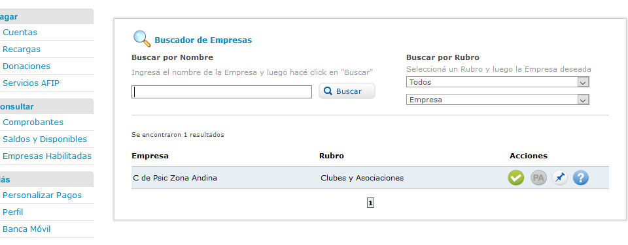Click the arrow of the Todos combo box
The image size is (628, 245).
(583, 82)
